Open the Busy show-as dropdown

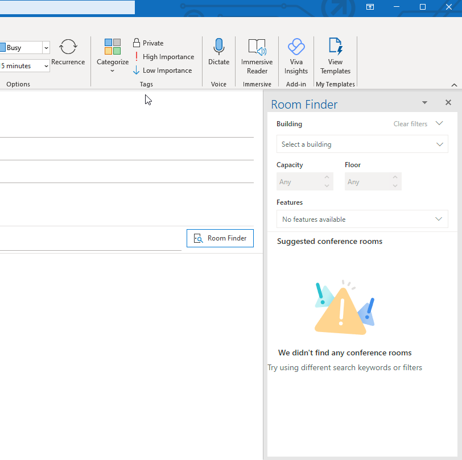coord(46,48)
